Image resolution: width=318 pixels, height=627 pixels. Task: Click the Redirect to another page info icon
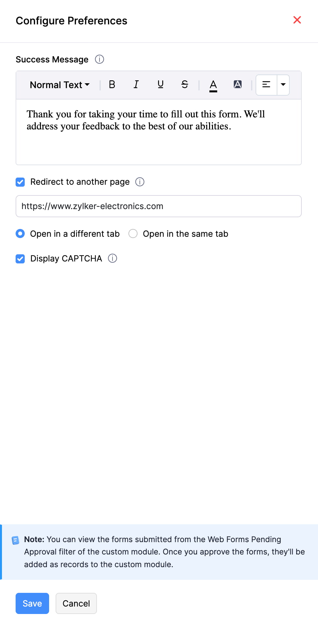140,182
